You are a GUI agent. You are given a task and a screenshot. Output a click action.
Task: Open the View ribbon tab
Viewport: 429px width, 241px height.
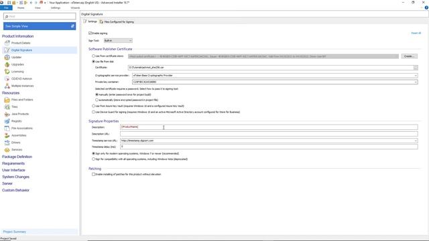point(38,8)
